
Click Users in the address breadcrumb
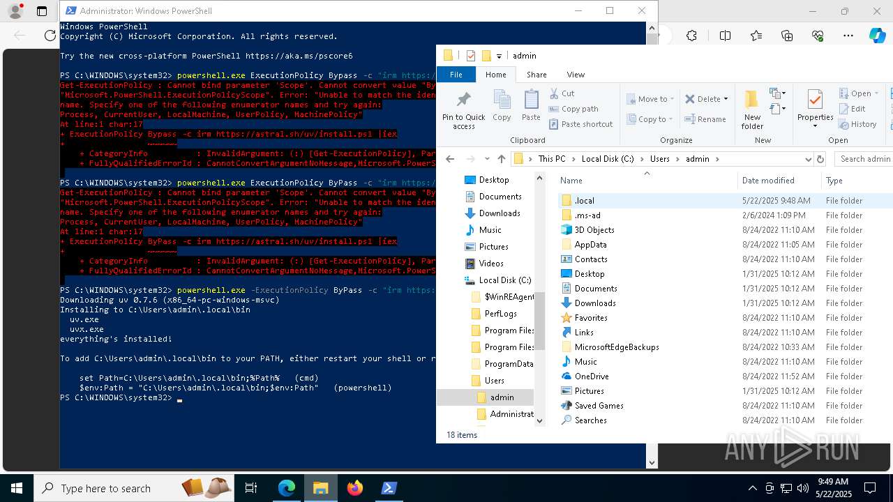coord(660,159)
